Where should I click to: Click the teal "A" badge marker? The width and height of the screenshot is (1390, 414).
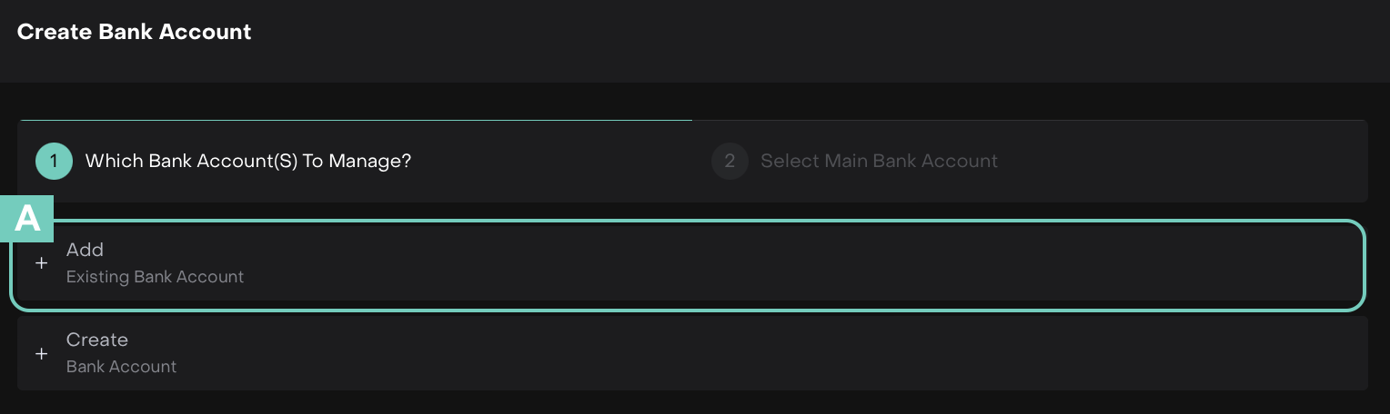[x=28, y=220]
